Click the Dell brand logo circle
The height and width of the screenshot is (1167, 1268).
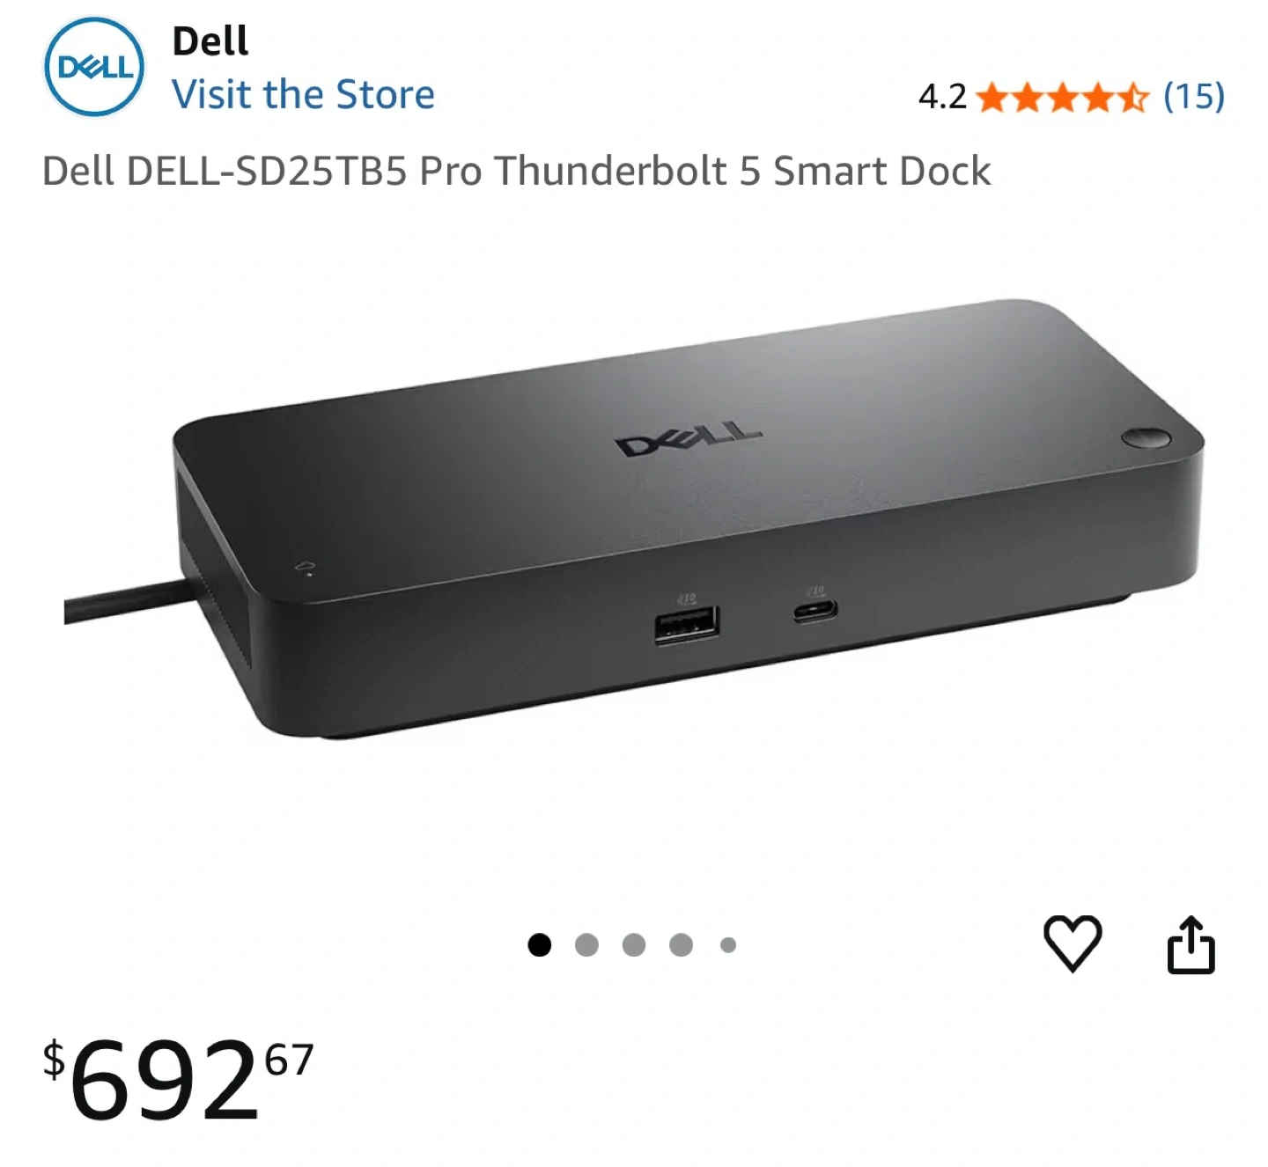[x=94, y=67]
